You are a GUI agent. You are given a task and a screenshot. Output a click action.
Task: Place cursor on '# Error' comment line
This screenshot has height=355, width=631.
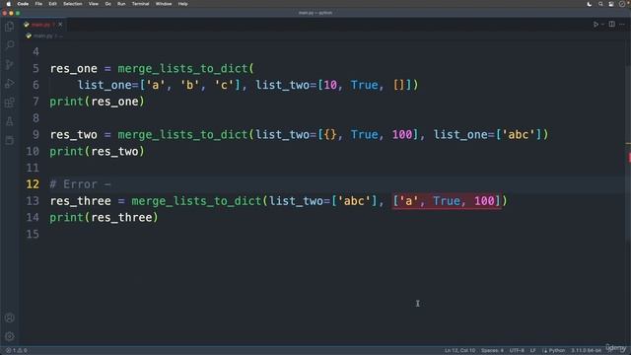80,184
